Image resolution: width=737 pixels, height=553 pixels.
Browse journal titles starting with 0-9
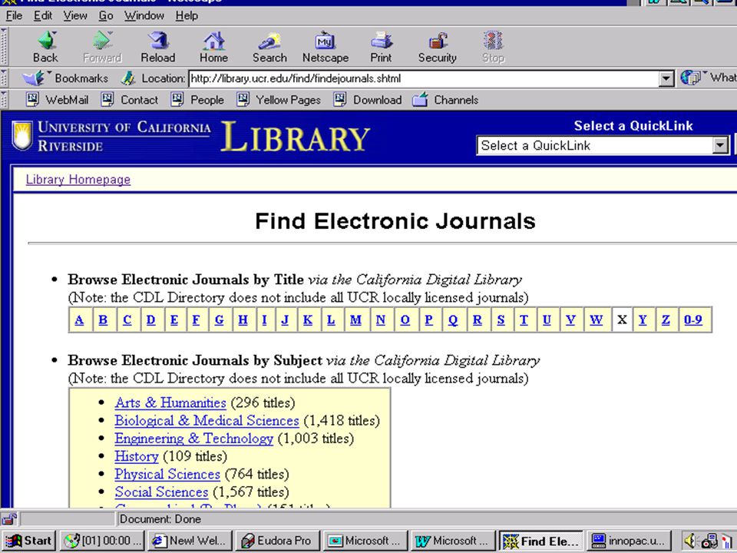(x=692, y=320)
